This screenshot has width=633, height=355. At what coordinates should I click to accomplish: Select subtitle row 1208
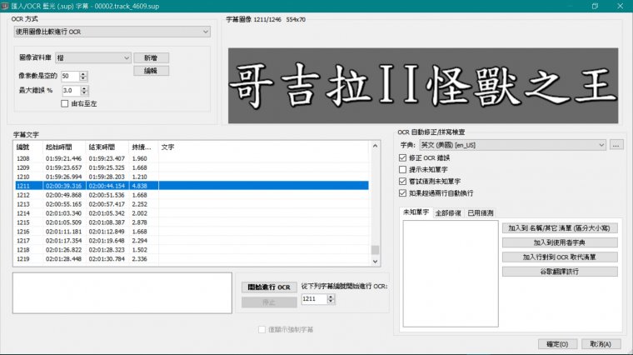coord(192,158)
